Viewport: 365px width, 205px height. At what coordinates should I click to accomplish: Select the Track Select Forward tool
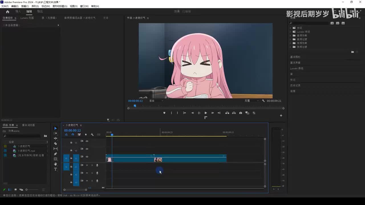click(55, 133)
